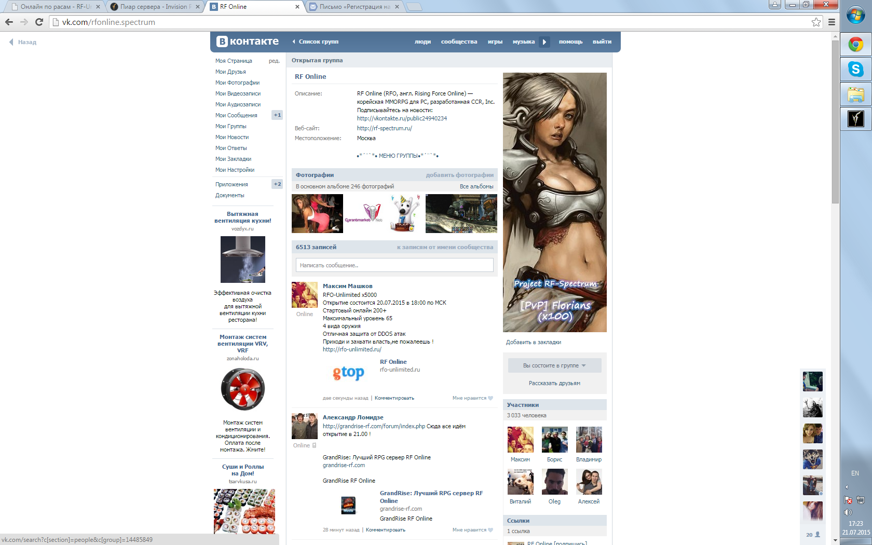
Task: Go back to 'Список групп'
Action: [x=315, y=42]
